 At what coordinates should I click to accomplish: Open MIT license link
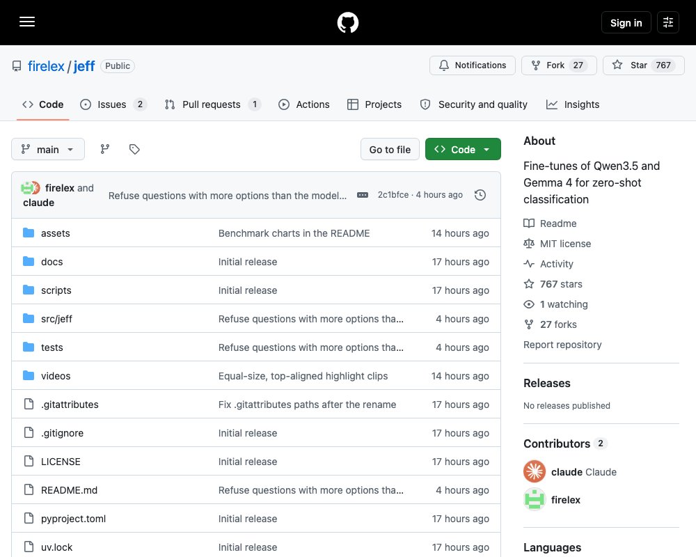565,244
